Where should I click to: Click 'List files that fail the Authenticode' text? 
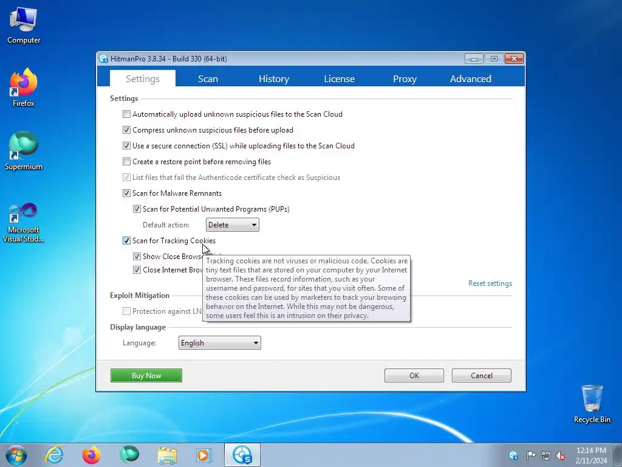(236, 178)
